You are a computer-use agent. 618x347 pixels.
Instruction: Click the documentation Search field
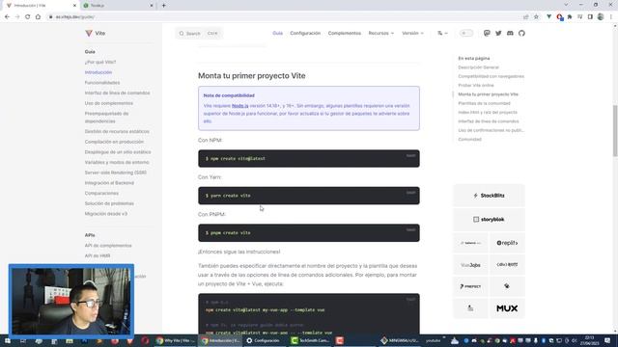point(199,34)
